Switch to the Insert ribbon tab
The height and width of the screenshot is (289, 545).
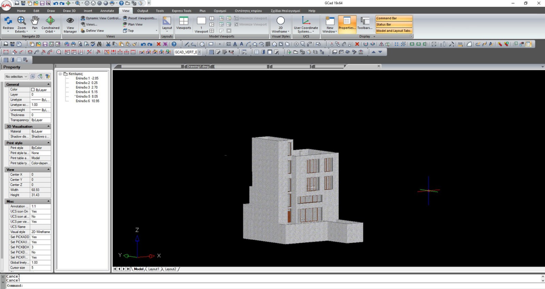coord(88,11)
